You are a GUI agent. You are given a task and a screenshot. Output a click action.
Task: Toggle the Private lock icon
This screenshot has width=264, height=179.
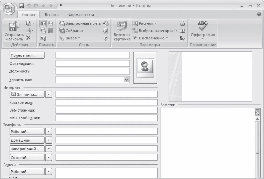click(x=182, y=23)
